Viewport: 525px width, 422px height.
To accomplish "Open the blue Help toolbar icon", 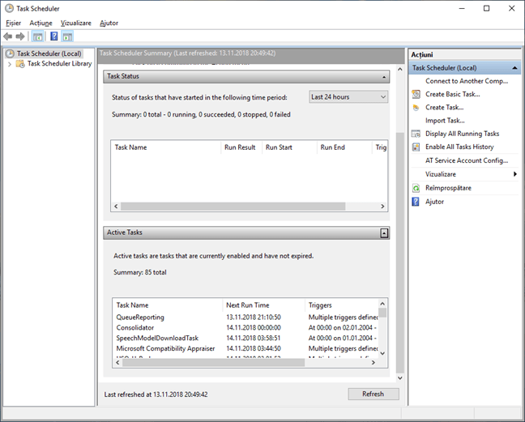I will (54, 36).
